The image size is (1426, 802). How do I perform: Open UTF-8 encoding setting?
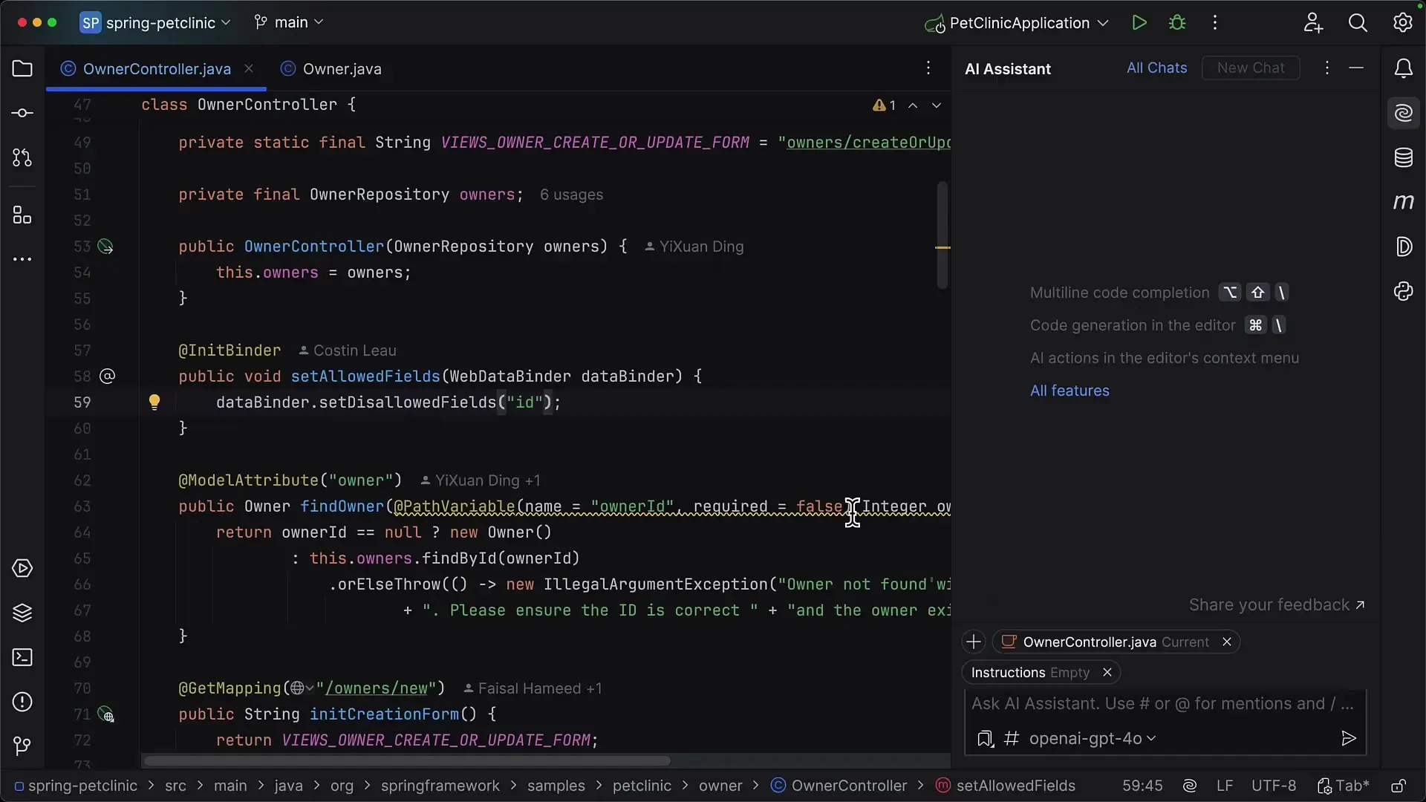[1274, 786]
